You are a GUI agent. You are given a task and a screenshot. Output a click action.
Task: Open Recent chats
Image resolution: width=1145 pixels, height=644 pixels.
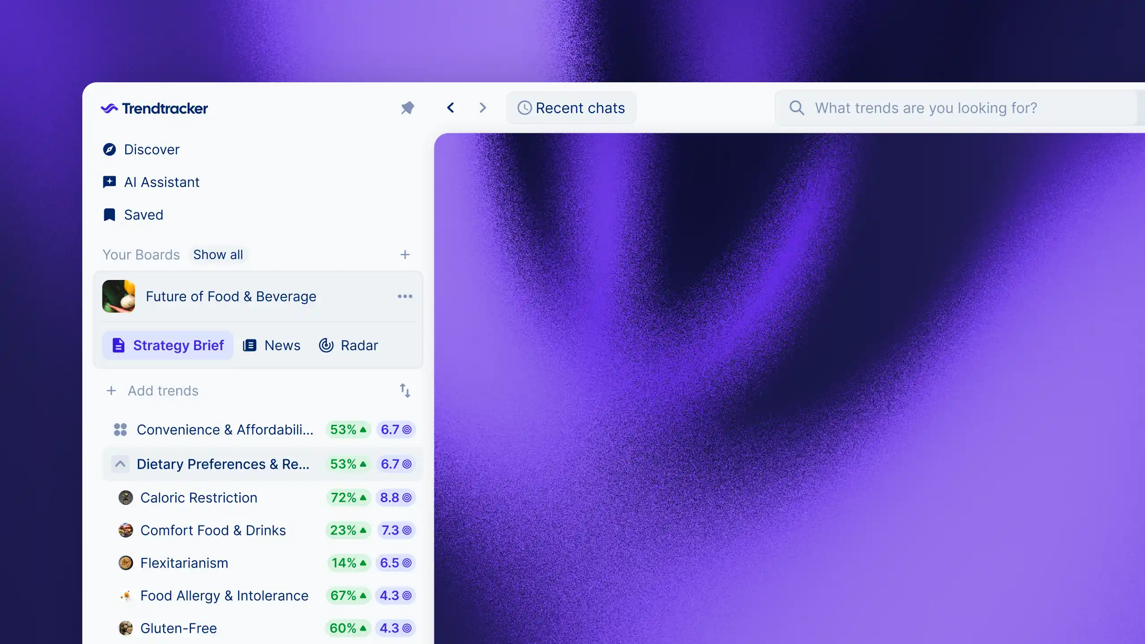[571, 108]
